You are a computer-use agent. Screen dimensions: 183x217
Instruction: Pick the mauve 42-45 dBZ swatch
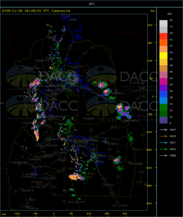pyautogui.click(x=163, y=75)
